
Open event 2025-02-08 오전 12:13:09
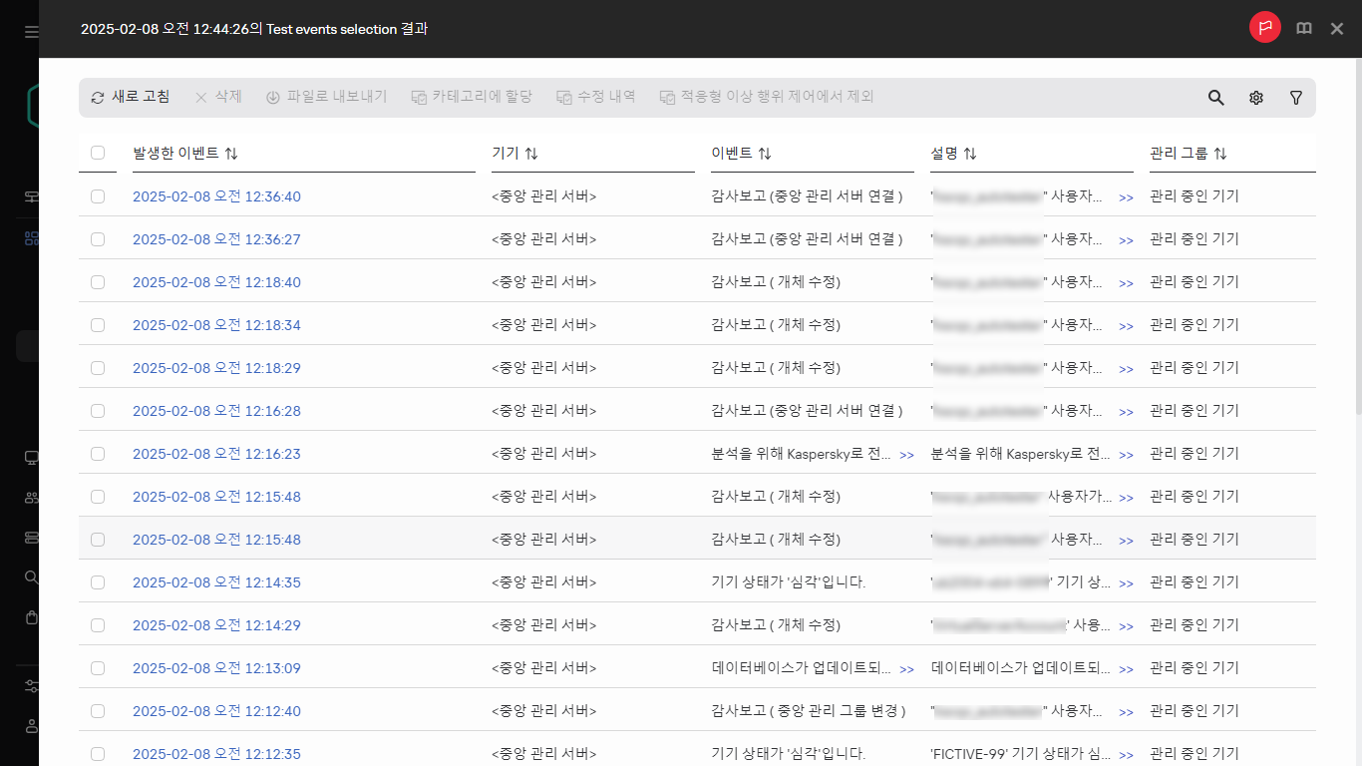pos(216,668)
